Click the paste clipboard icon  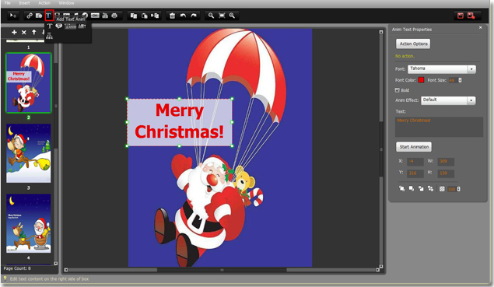(144, 16)
